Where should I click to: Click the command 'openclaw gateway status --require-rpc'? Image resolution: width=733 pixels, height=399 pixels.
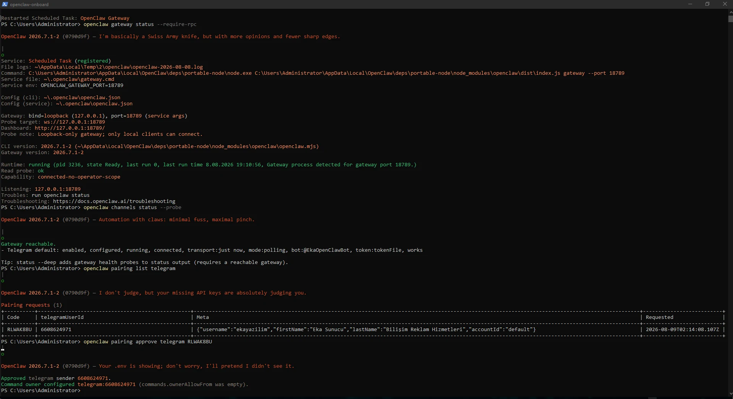point(140,24)
